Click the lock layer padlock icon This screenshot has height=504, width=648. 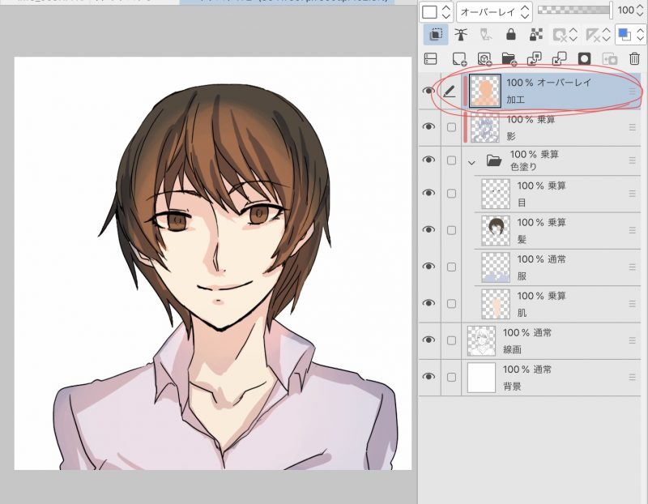point(510,35)
